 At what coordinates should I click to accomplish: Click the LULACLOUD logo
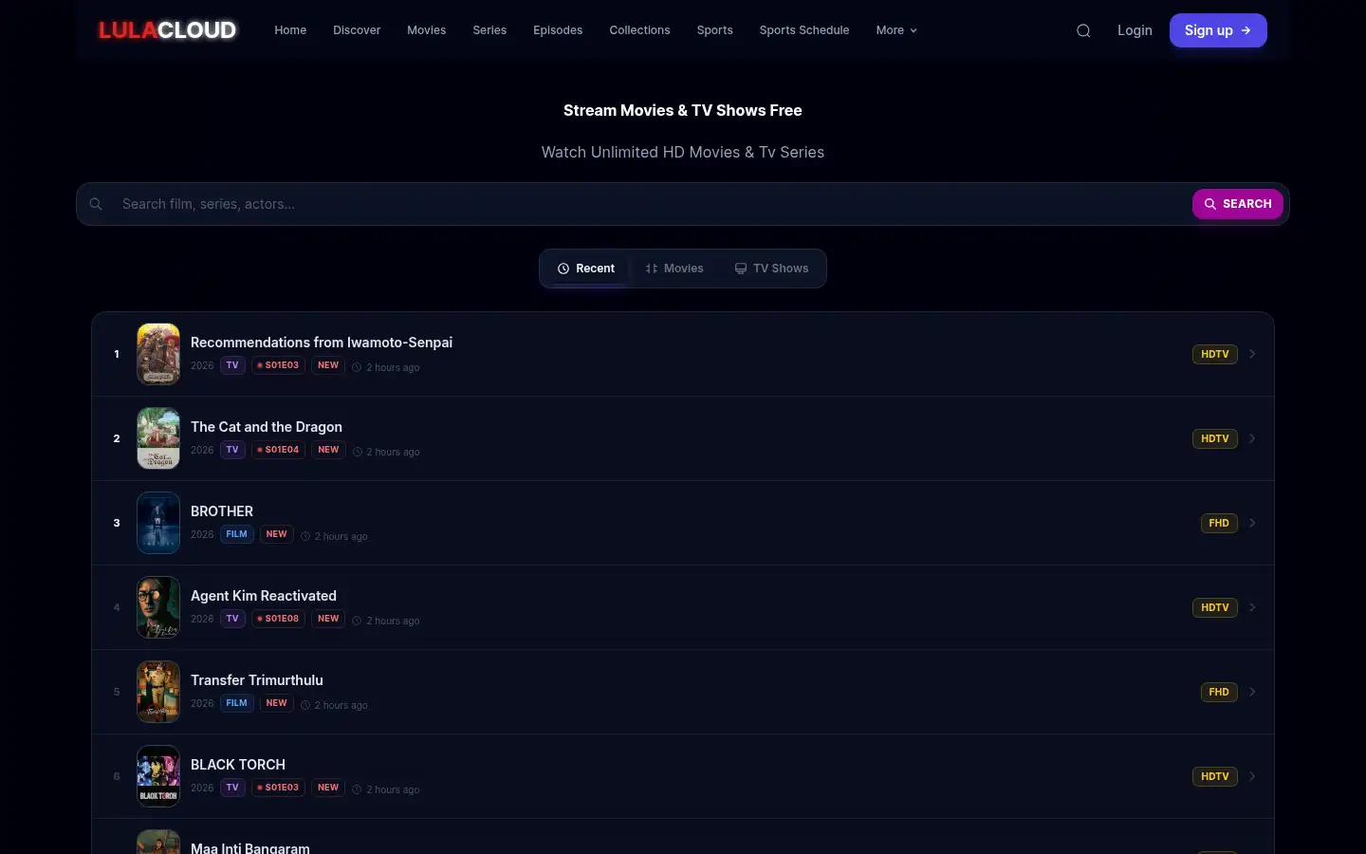tap(167, 30)
